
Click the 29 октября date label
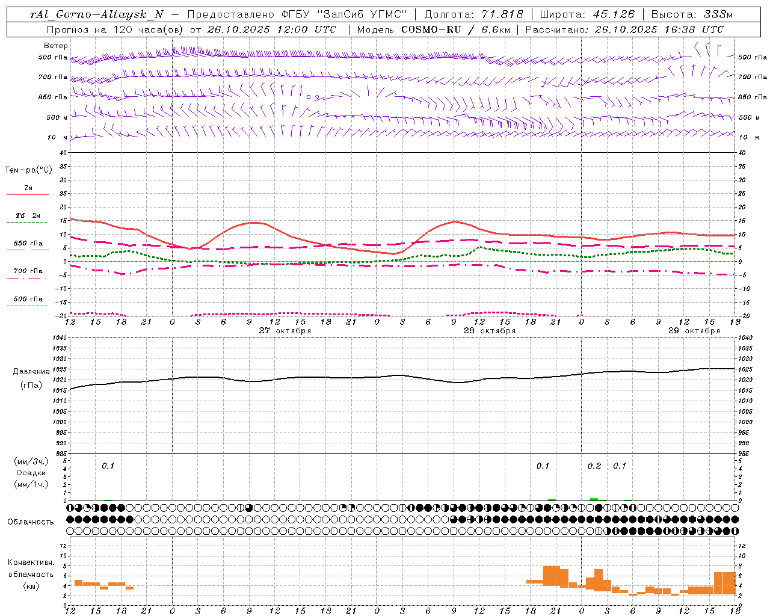694,331
